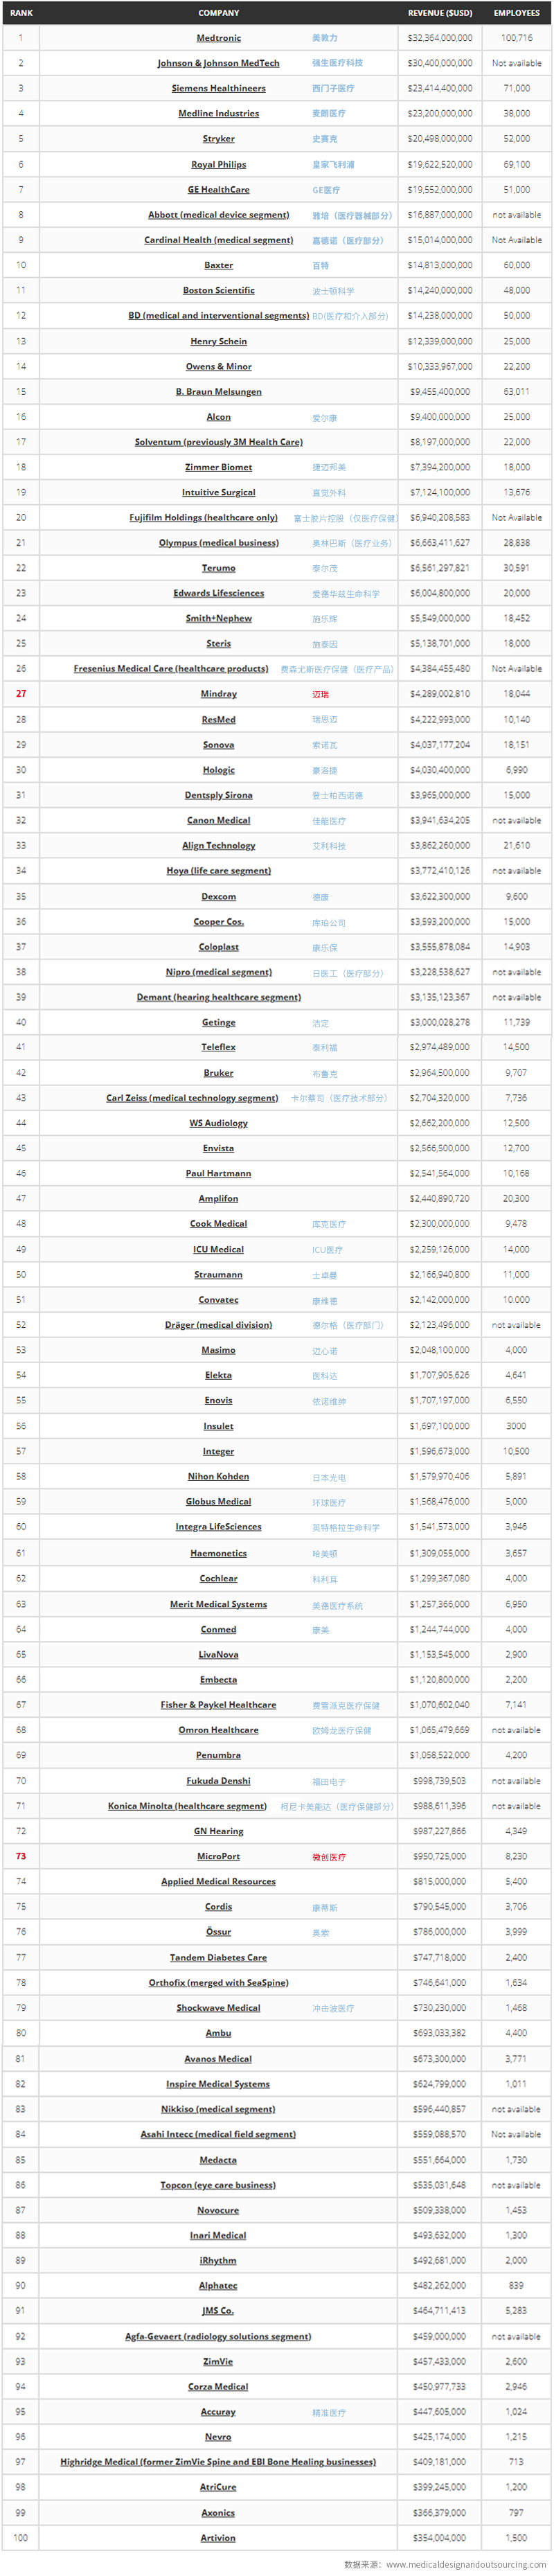Open the Medtronic company link
This screenshot has width=554, height=2576.
pos(218,38)
